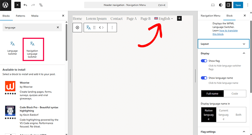Toggle the Show flag switch

pyautogui.click(x=204, y=61)
